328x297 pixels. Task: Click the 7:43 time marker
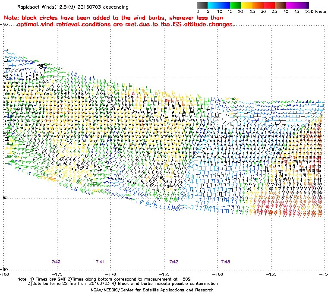click(x=225, y=262)
